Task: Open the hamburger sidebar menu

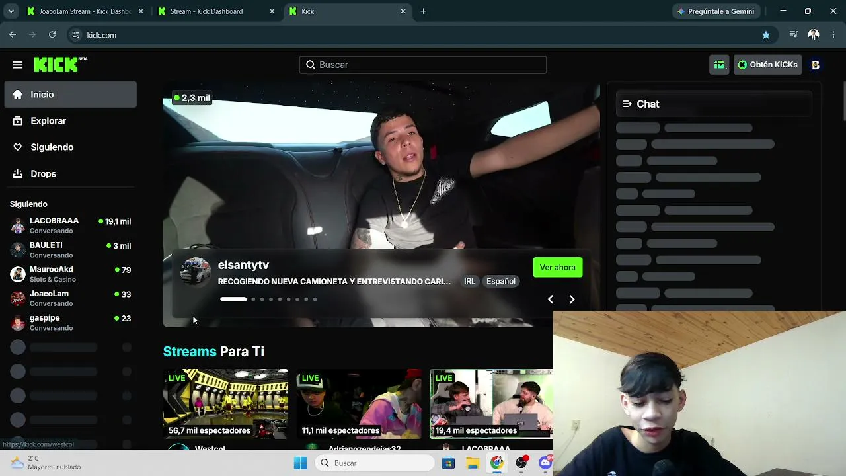Action: tap(18, 65)
